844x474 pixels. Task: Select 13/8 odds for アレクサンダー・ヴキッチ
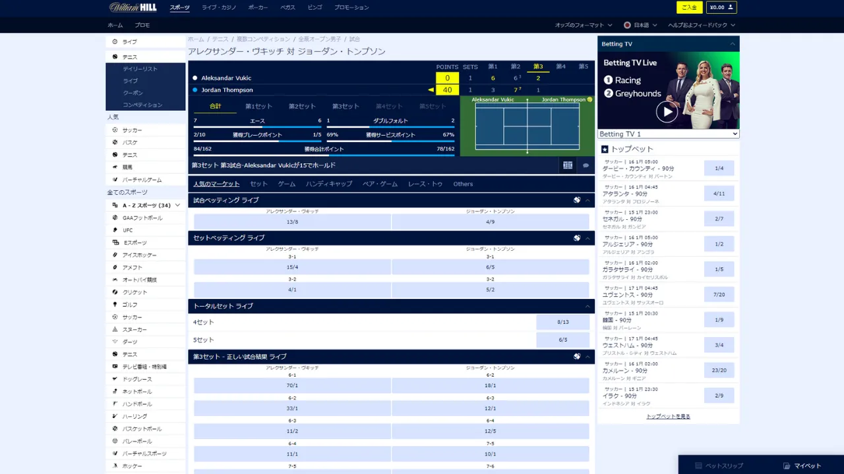click(x=292, y=222)
